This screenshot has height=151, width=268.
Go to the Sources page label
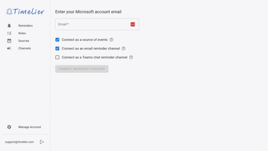pos(24,41)
